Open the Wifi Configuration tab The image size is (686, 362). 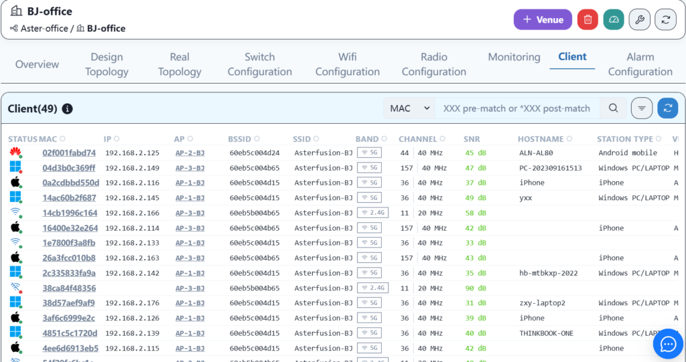coord(347,64)
